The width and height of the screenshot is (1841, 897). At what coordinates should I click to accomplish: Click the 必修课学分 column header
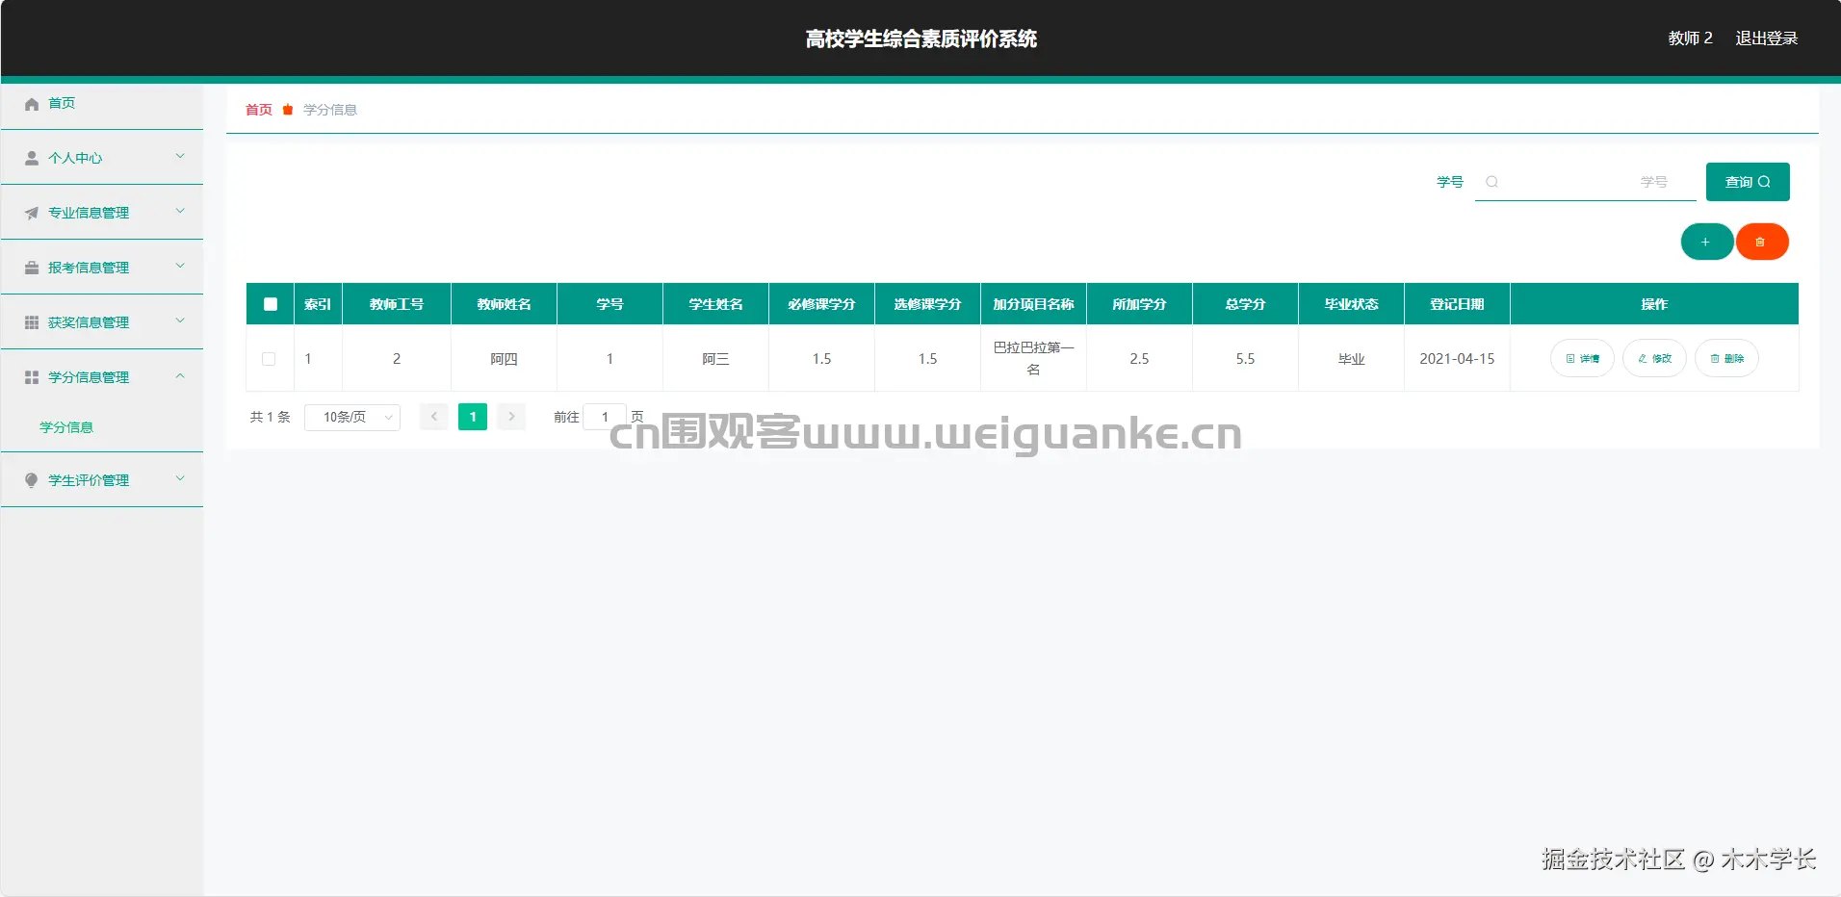pos(821,304)
